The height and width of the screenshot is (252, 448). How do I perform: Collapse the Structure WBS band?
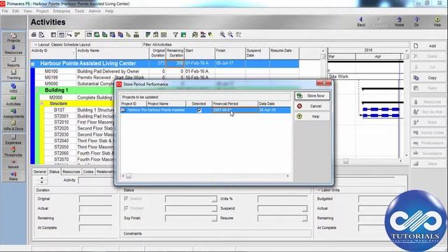point(42,104)
